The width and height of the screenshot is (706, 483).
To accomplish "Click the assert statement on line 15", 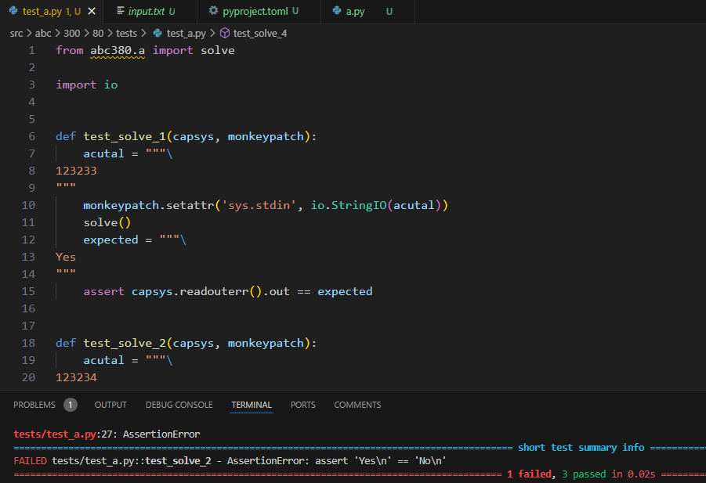I will point(228,291).
